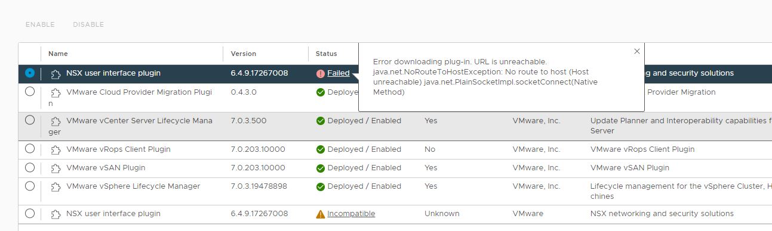Click puzzle icon of the Incompatible NSX plugin row
The image size is (772, 231).
(x=56, y=214)
